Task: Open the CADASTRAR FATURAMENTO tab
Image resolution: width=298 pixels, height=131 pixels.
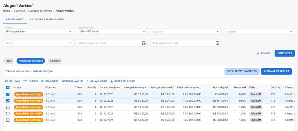Action: 47,19
